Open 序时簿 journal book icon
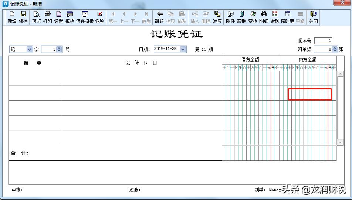The width and height of the screenshot is (352, 200). (288, 17)
